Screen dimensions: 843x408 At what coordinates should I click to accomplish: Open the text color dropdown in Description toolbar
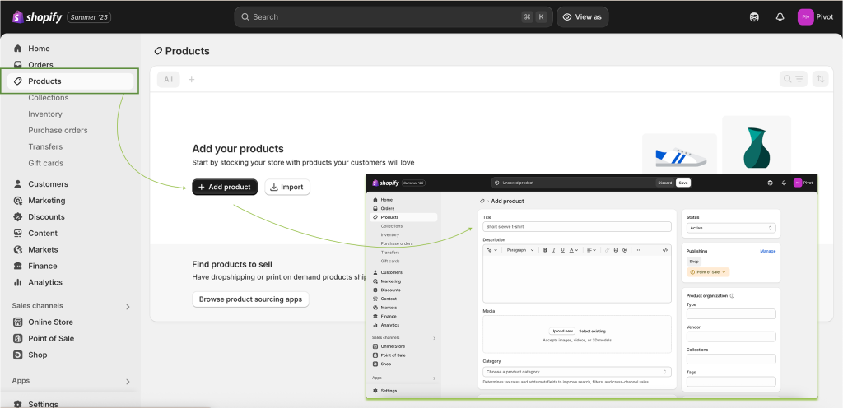click(573, 250)
